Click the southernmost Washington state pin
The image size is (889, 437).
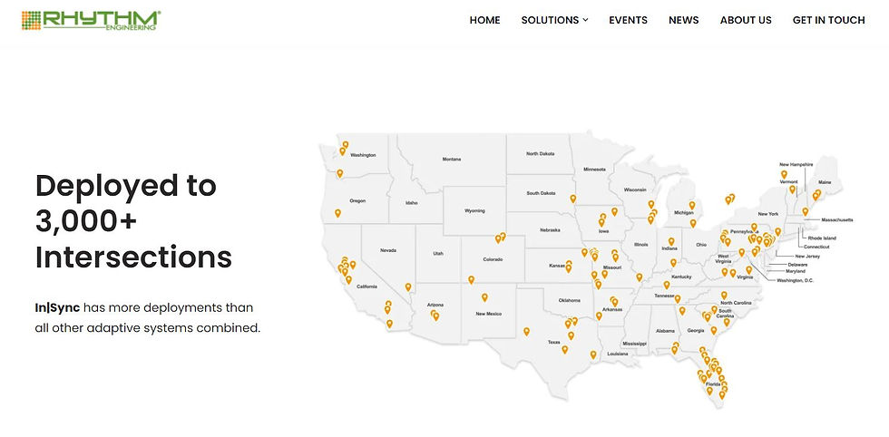339,173
